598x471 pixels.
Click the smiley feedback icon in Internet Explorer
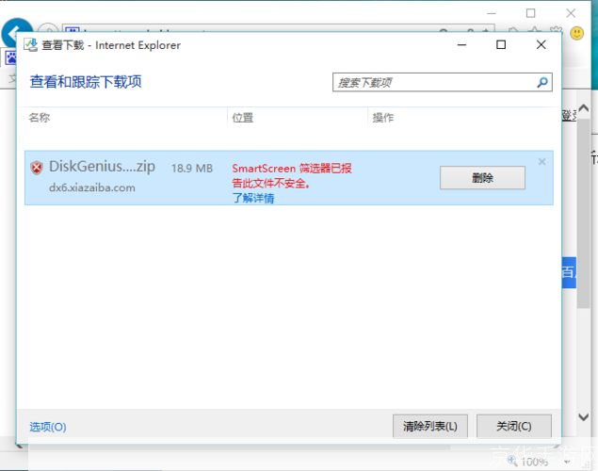pos(576,33)
